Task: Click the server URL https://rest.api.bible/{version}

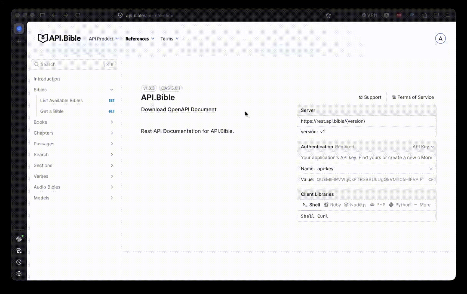Action: pyautogui.click(x=333, y=121)
